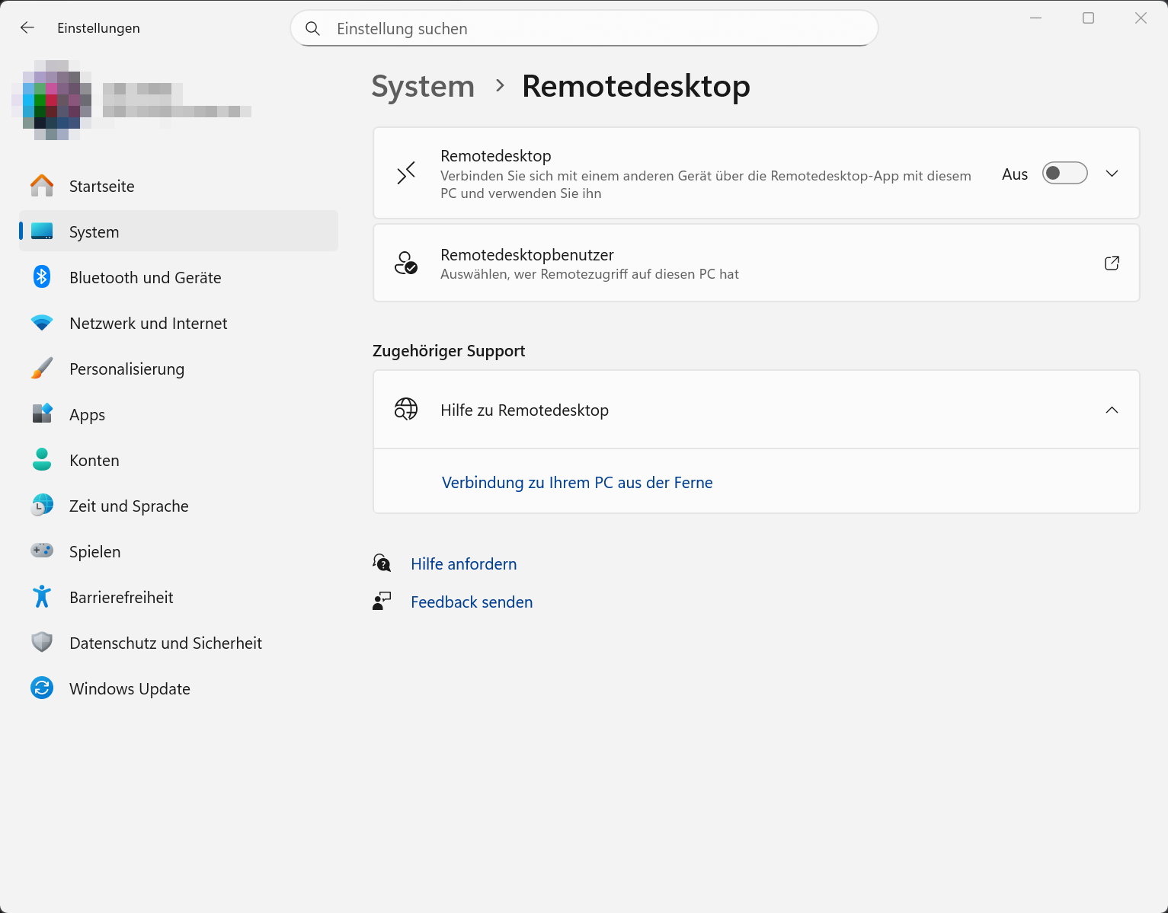Click the Einstellung suchen search field

point(584,29)
